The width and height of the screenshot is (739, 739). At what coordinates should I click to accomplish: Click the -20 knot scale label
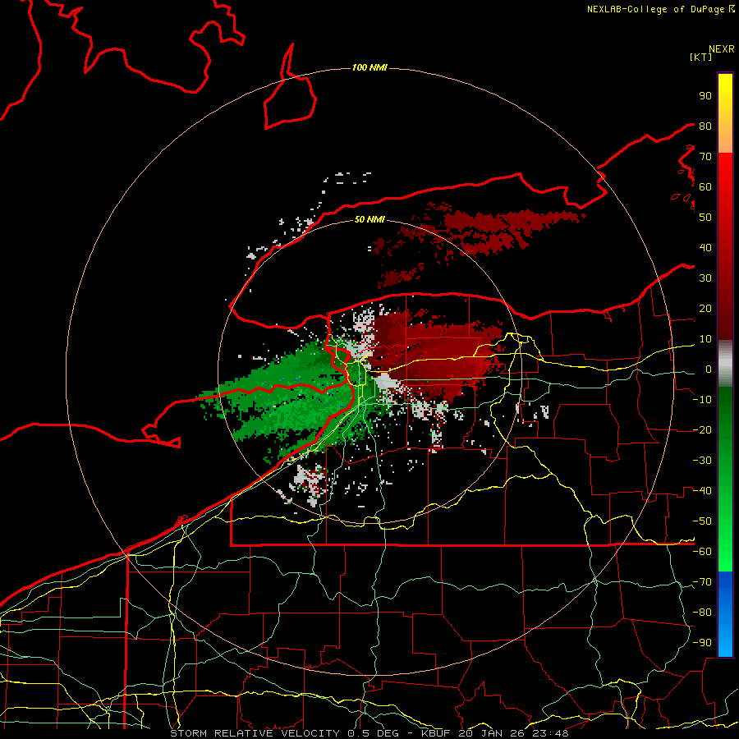pyautogui.click(x=702, y=429)
